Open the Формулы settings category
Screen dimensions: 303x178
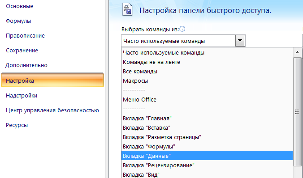pos(18,21)
